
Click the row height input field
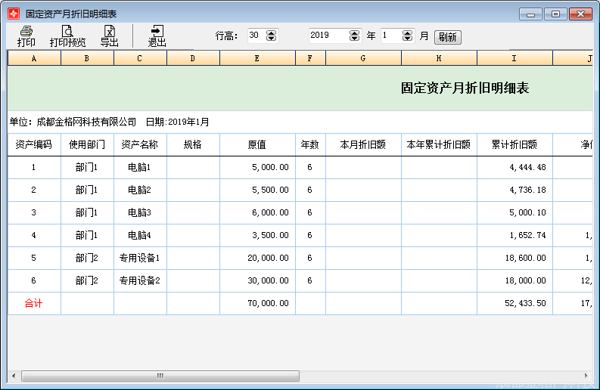pyautogui.click(x=256, y=36)
